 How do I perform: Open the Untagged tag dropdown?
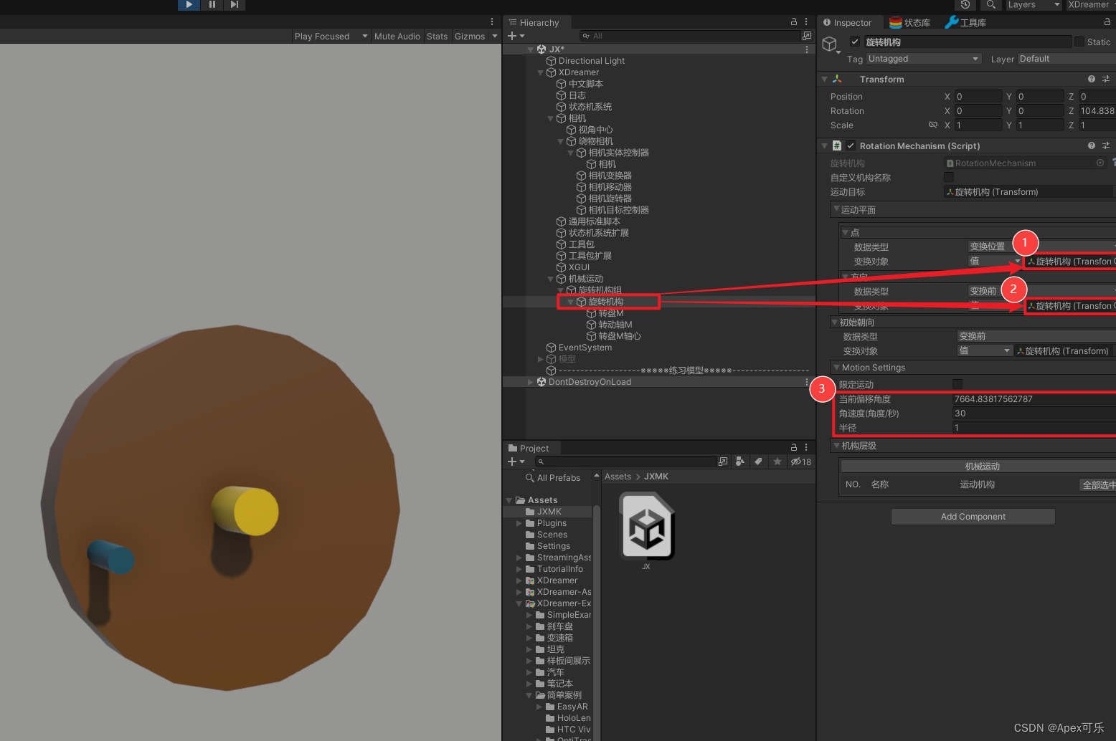click(923, 58)
